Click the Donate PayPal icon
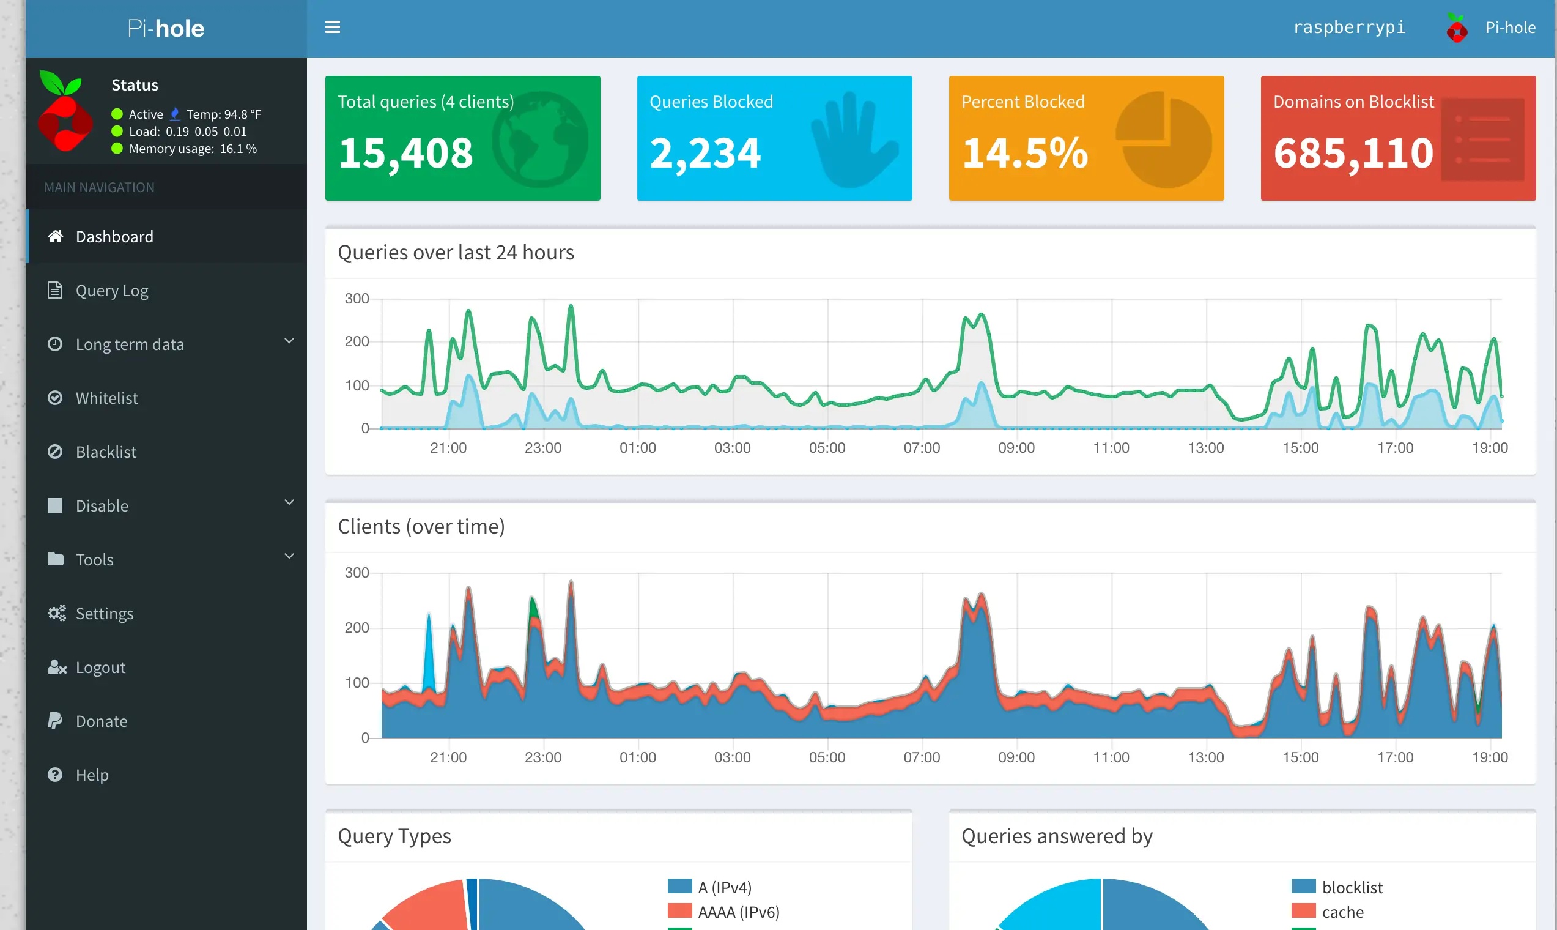The image size is (1557, 930). (55, 721)
